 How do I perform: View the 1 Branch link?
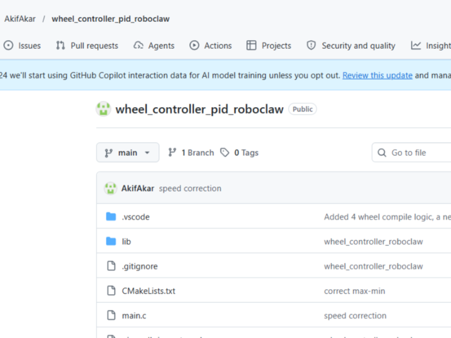coord(197,153)
